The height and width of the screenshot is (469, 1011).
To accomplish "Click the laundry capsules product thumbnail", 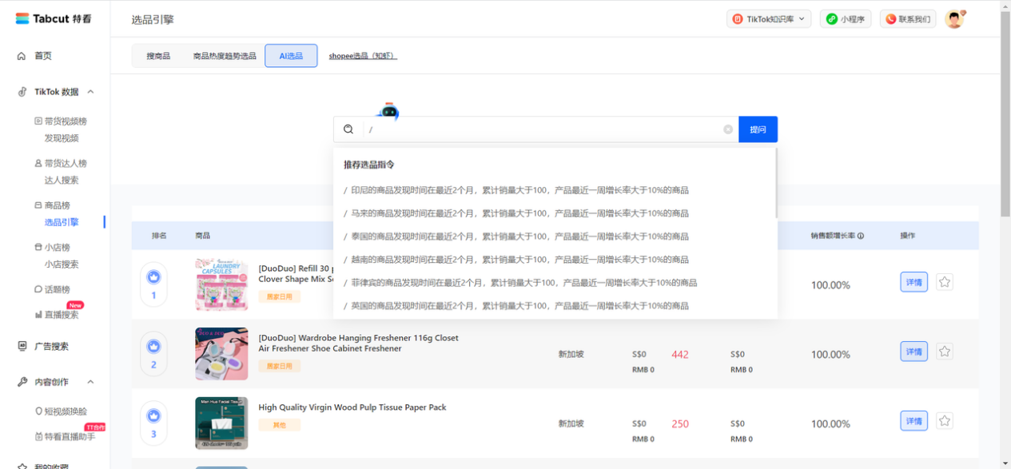I will (221, 284).
